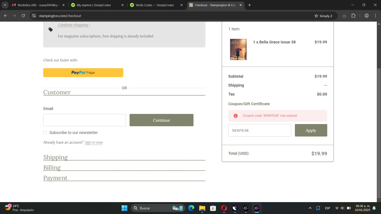Open the browser three-dot menu

[x=375, y=16]
